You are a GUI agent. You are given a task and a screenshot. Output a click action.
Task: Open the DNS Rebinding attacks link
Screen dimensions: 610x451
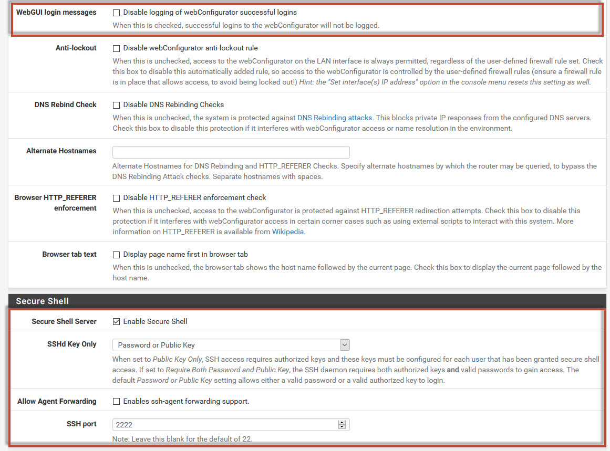pos(335,118)
